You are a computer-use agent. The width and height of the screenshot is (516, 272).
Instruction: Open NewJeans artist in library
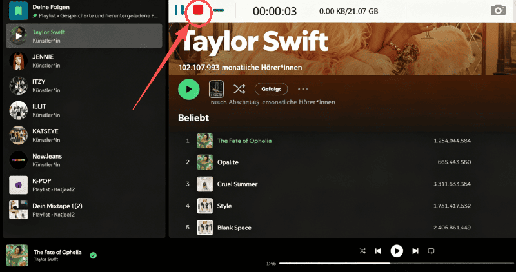click(84, 160)
